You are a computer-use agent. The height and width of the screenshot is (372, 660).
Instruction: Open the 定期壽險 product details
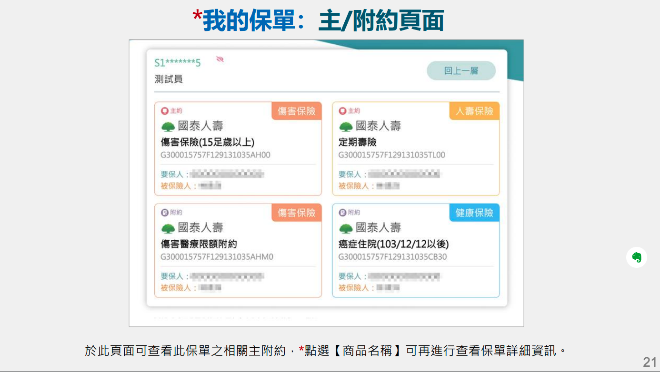point(357,142)
